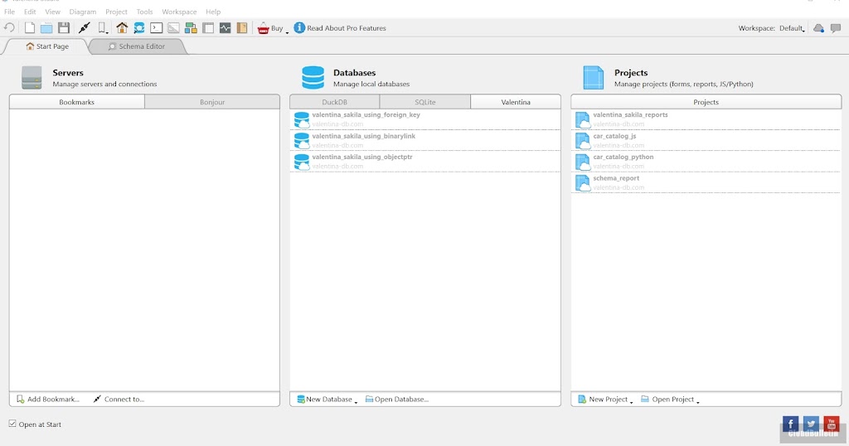Select the SQLite databases tab
The image size is (849, 446).
(x=425, y=102)
